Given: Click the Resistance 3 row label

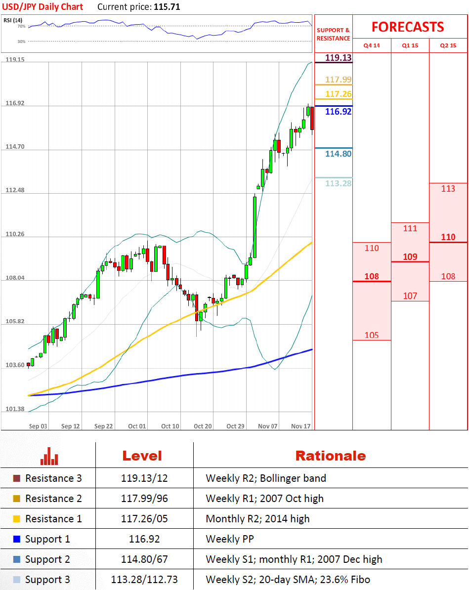Looking at the screenshot, I should point(53,478).
